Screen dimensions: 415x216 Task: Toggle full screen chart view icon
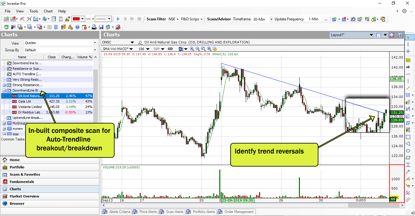coord(392,35)
